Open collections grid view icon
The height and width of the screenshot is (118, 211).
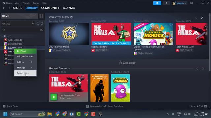coord(41,16)
